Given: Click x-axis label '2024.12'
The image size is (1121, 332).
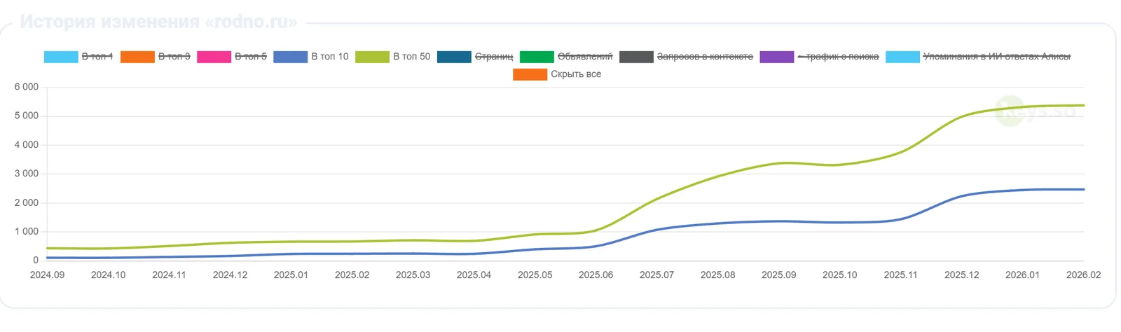Looking at the screenshot, I should click(230, 275).
